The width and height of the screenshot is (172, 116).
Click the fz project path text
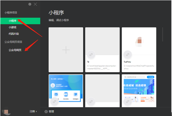[102, 67]
